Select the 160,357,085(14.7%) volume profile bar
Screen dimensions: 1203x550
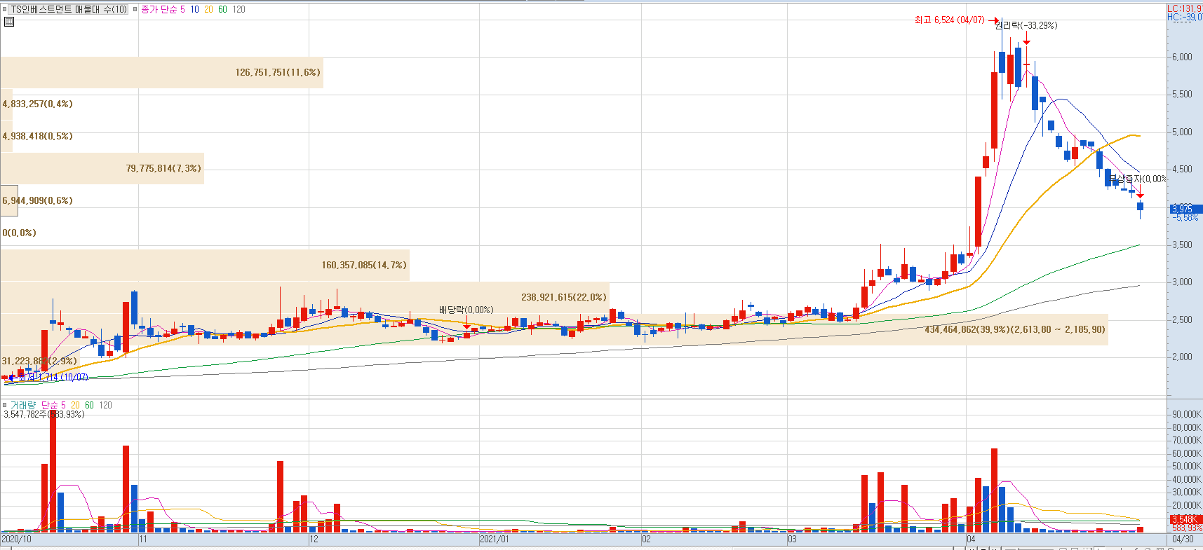(x=205, y=265)
